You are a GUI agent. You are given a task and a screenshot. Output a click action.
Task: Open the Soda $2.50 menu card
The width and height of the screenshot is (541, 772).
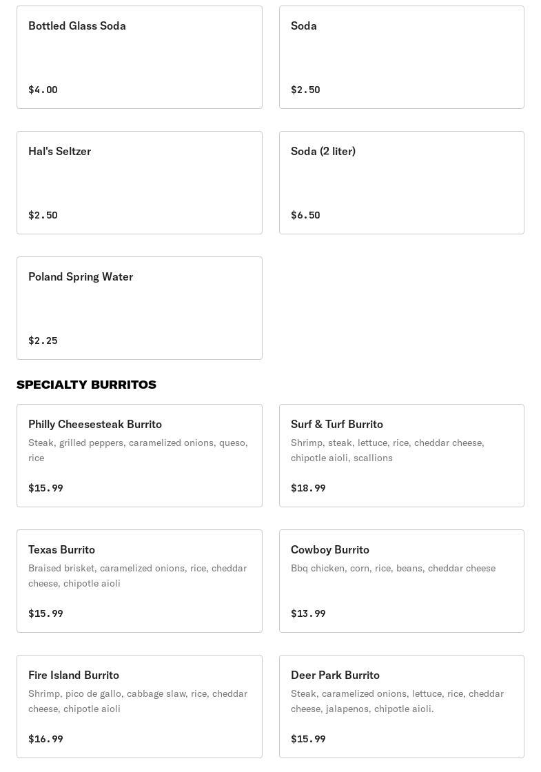[x=401, y=57]
